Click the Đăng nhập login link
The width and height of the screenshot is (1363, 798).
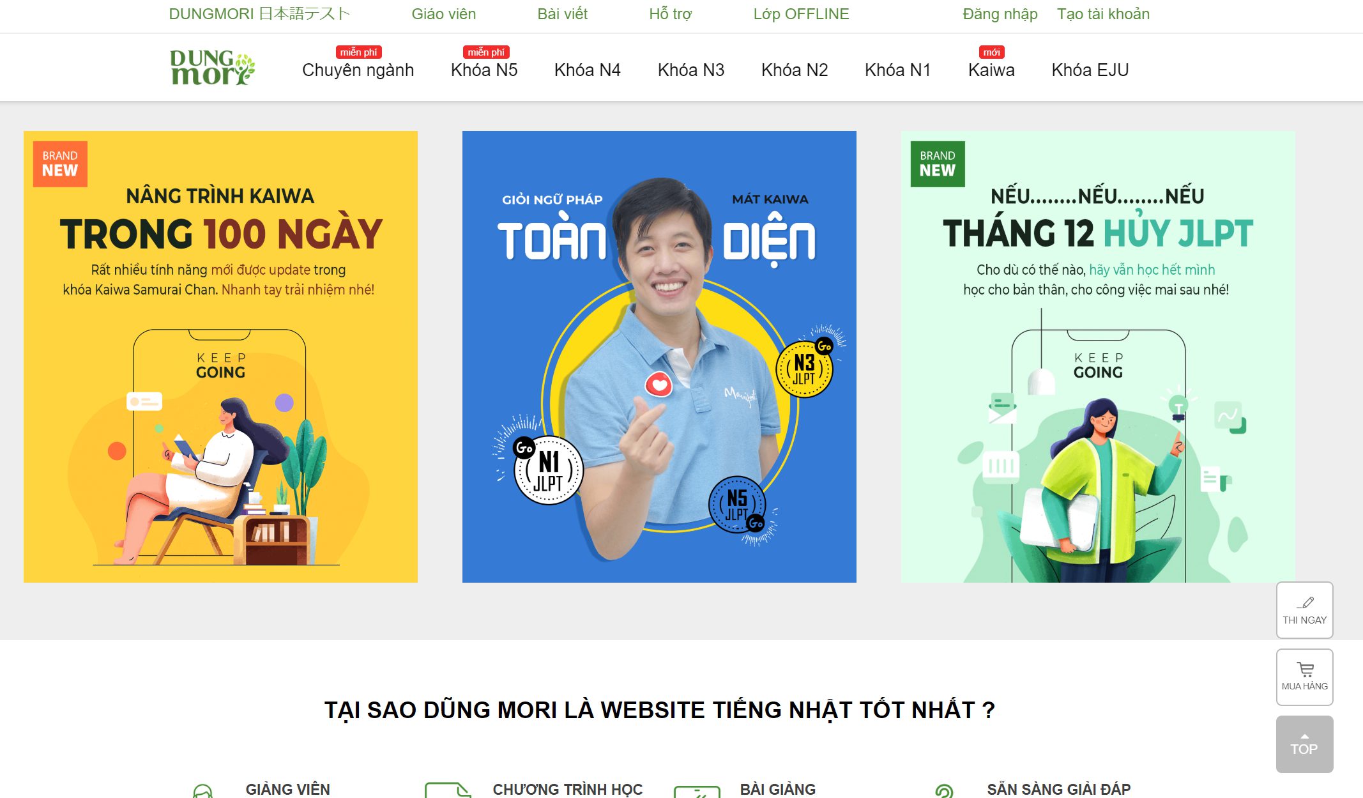(x=1000, y=14)
